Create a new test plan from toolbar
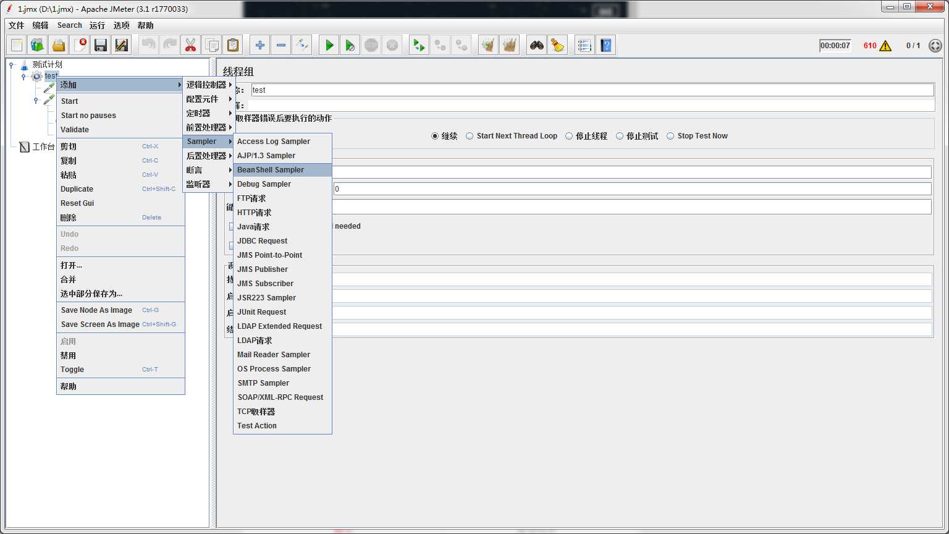 coord(17,45)
